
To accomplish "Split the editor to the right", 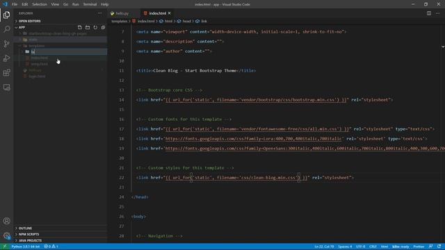I will pos(429,13).
